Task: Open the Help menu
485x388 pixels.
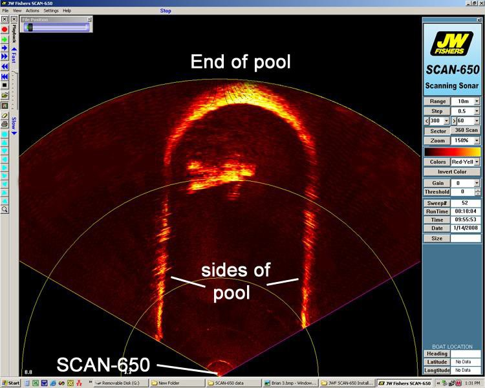Action: pyautogui.click(x=67, y=10)
